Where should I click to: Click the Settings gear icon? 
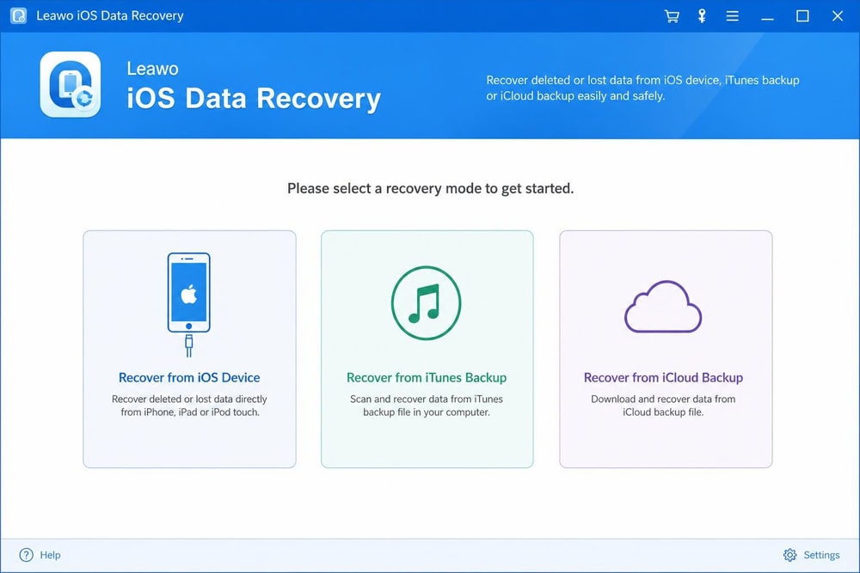click(x=789, y=555)
